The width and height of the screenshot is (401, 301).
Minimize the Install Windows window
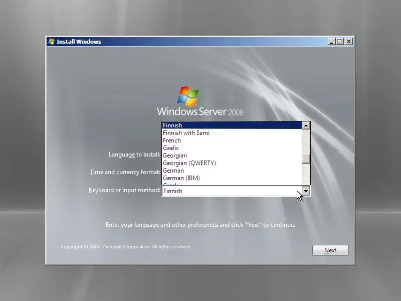click(331, 42)
